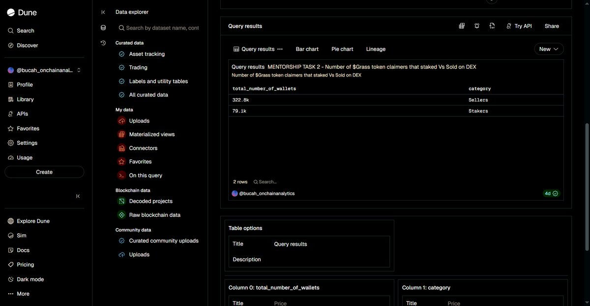Click Share button

coord(552,26)
